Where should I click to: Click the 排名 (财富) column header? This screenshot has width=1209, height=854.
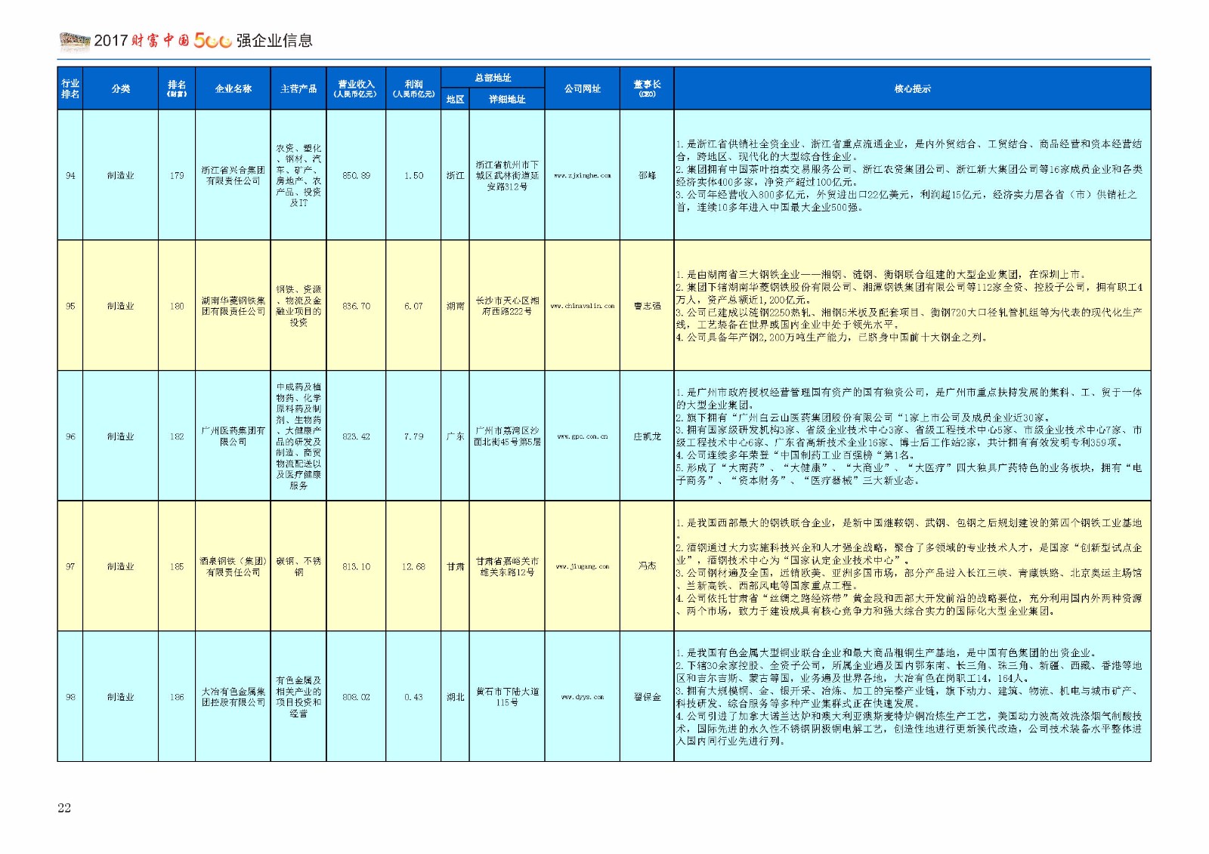[x=177, y=88]
